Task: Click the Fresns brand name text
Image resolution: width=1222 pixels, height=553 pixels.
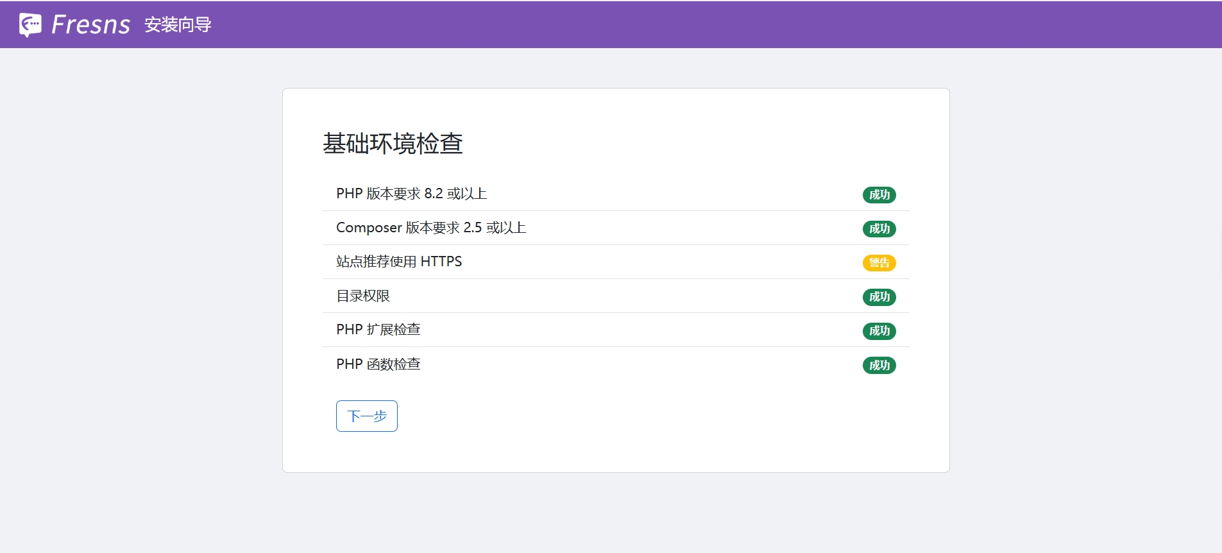Action: point(90,24)
